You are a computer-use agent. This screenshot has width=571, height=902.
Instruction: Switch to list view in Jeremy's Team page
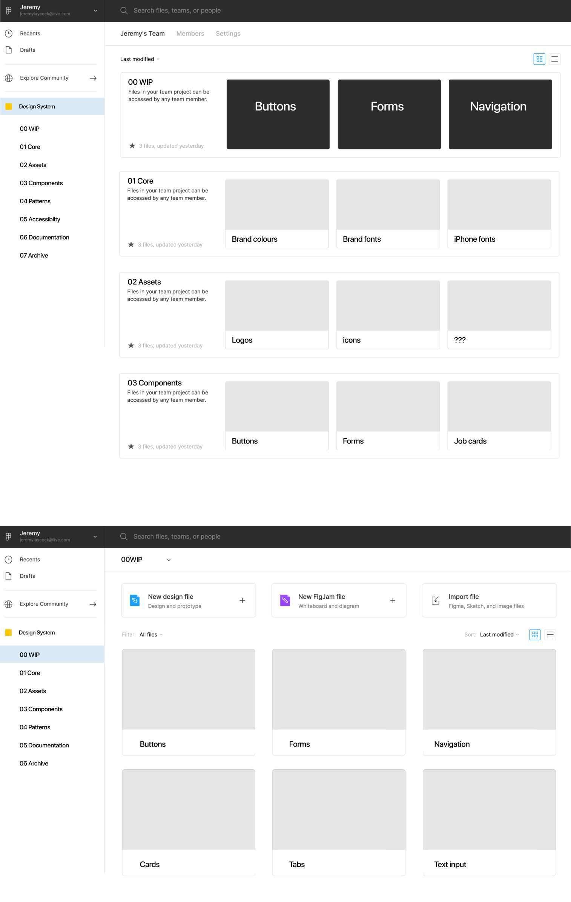(554, 59)
